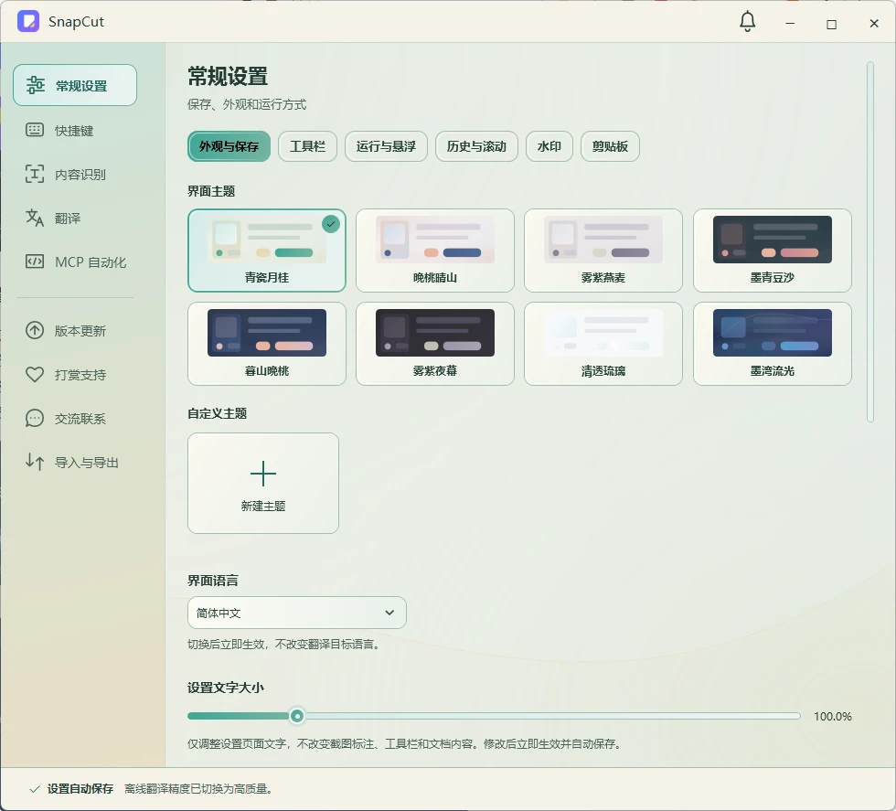Screen dimensions: 896x811
Task: Open MCP 自动化 settings
Action: [75, 261]
